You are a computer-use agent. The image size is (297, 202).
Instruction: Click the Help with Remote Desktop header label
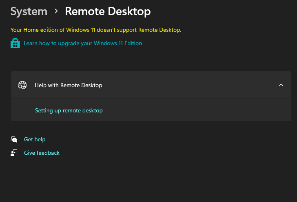[68, 85]
